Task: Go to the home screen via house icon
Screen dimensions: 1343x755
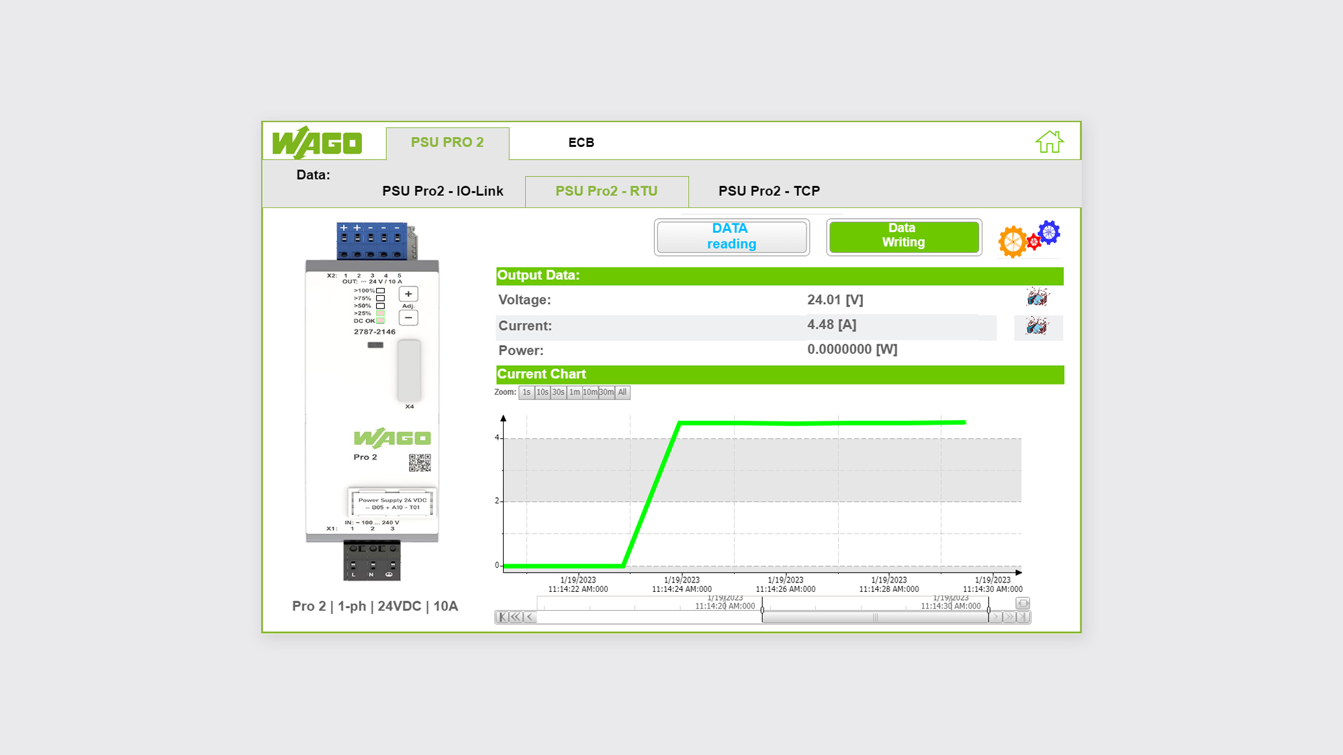Action: pos(1049,142)
